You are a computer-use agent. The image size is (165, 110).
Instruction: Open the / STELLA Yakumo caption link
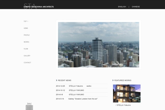pos(123,105)
